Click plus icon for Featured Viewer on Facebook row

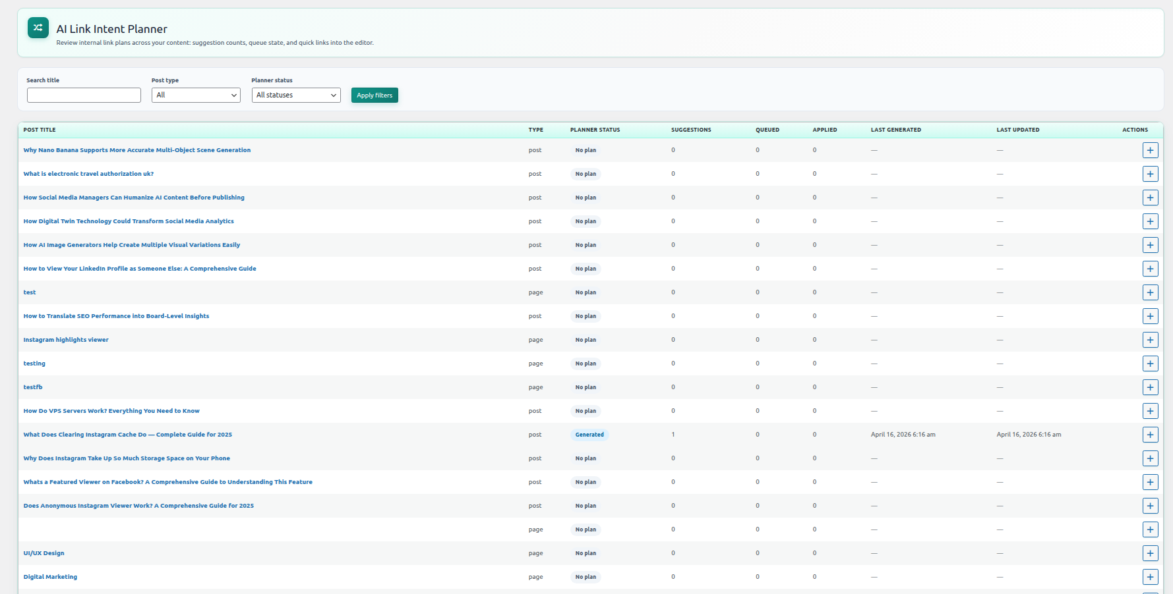(1150, 482)
